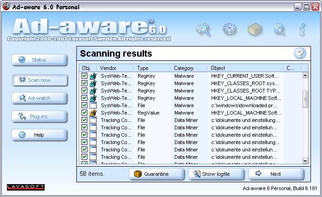
Task: Uncheck the HKEY_CURRENT_USER row checkbox
Action: click(x=84, y=76)
